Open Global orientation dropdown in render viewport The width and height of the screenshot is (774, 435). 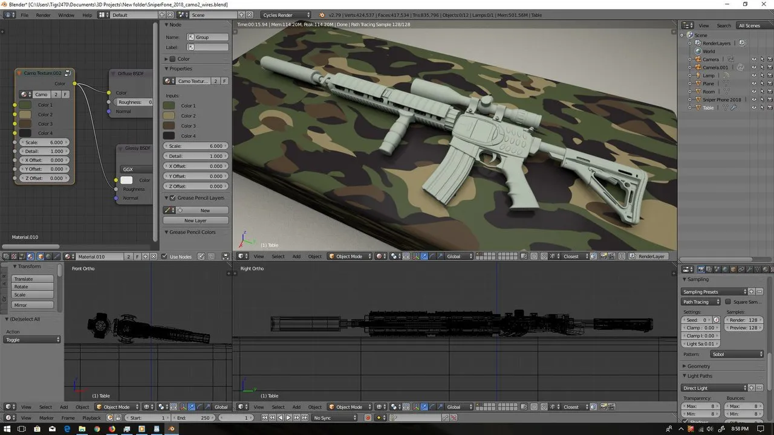459,256
